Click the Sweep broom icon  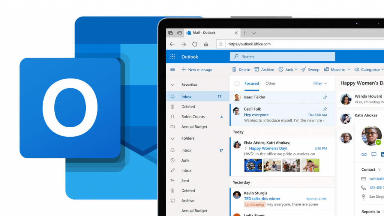click(310, 70)
